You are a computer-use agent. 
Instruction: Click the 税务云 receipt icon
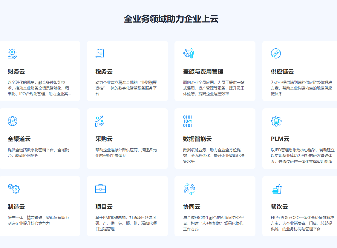(x=99, y=53)
